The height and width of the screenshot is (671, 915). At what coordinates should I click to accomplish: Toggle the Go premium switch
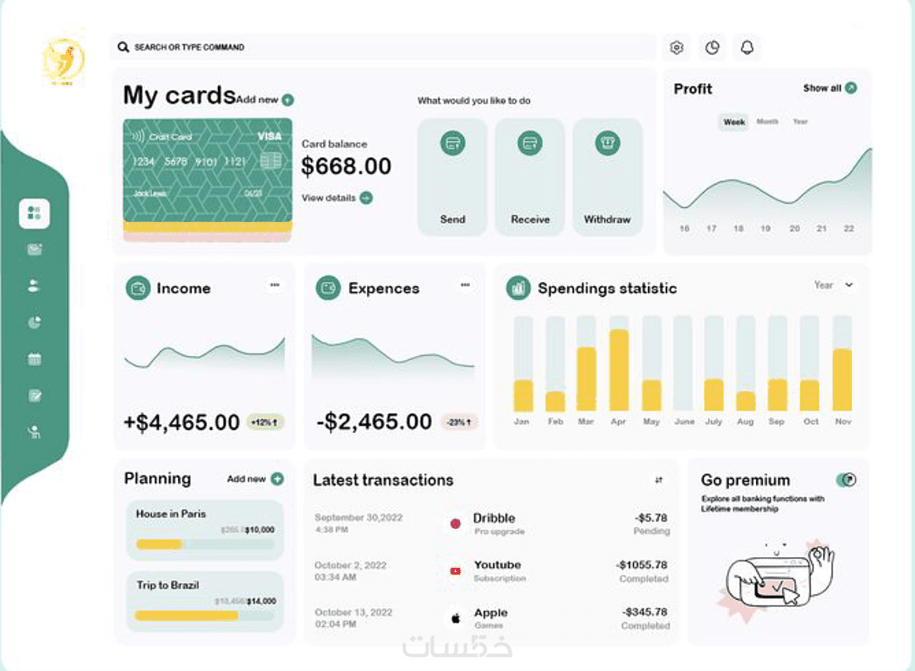(x=846, y=480)
